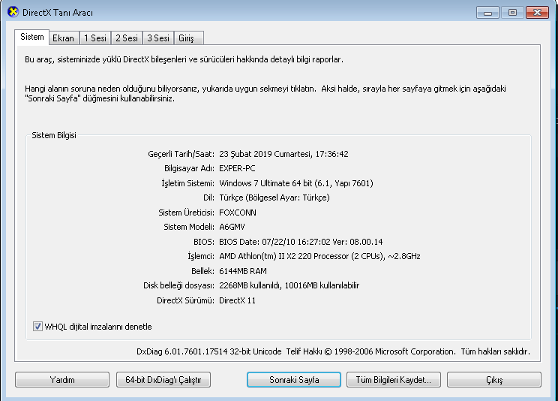558x401 pixels.
Task: Click the 2268MB kullanıldı page file value
Action: [289, 285]
